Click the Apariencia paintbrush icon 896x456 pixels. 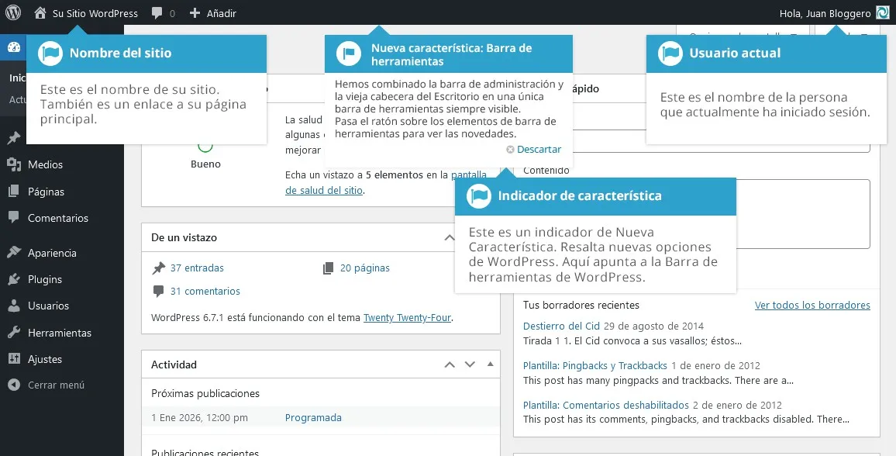click(x=14, y=253)
